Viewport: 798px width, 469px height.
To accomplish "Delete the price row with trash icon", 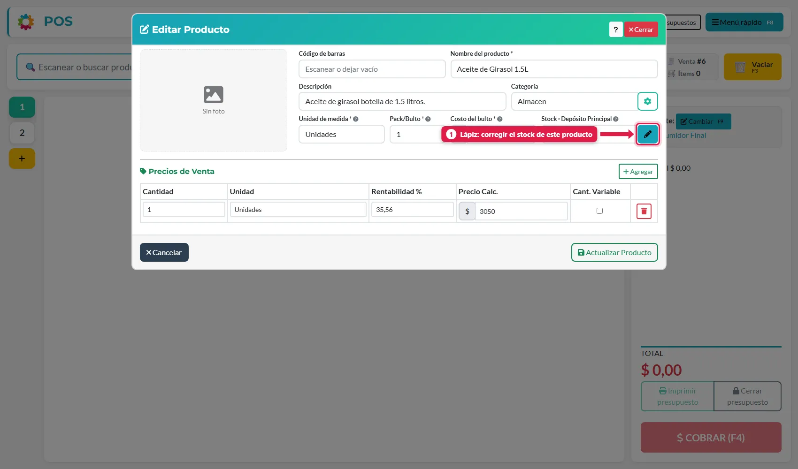I will 644,211.
